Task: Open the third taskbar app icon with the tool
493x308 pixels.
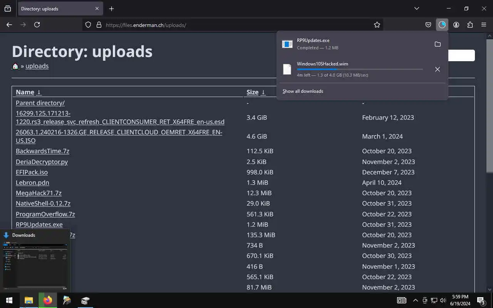Action: 67,300
